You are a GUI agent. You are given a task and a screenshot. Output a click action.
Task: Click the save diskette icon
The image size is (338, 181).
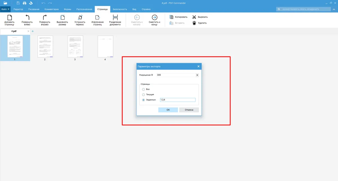[18, 3]
